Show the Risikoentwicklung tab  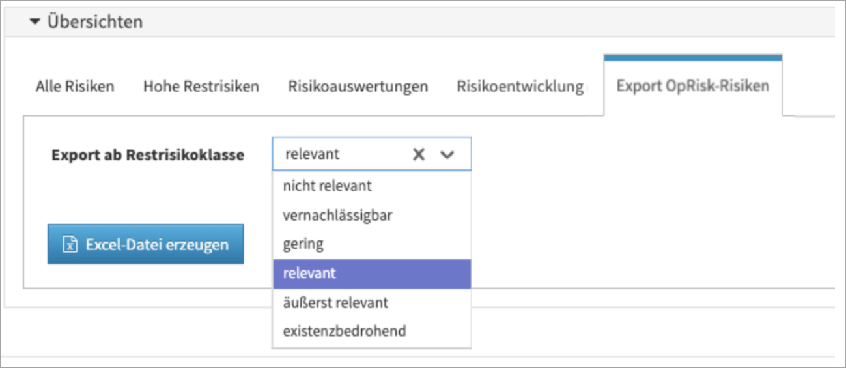coord(520,86)
